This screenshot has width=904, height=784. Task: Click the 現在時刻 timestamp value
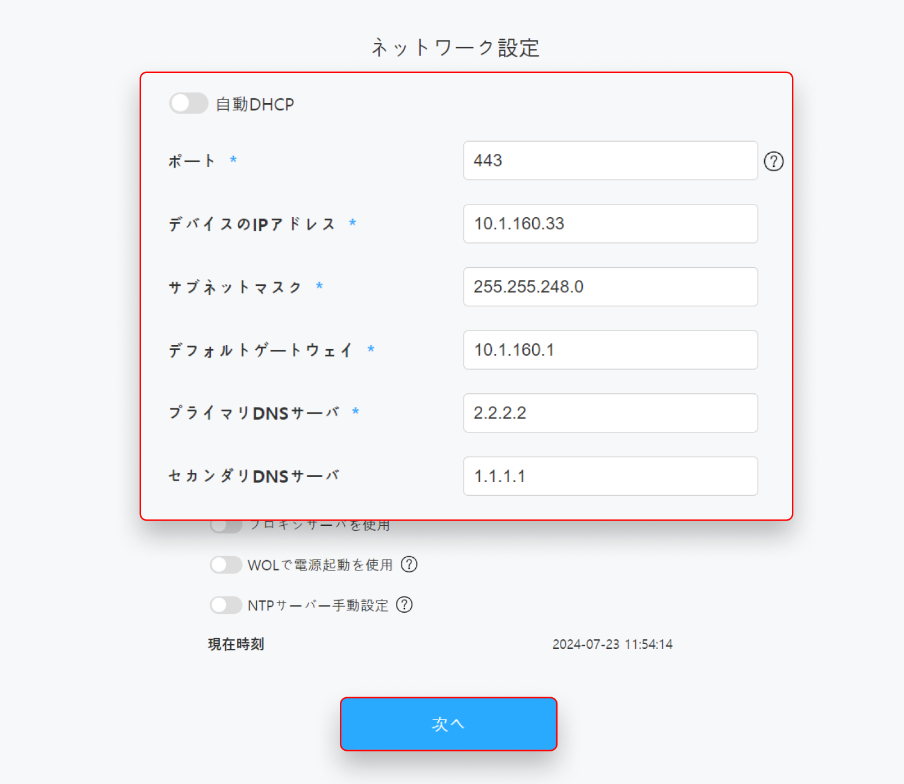[612, 644]
